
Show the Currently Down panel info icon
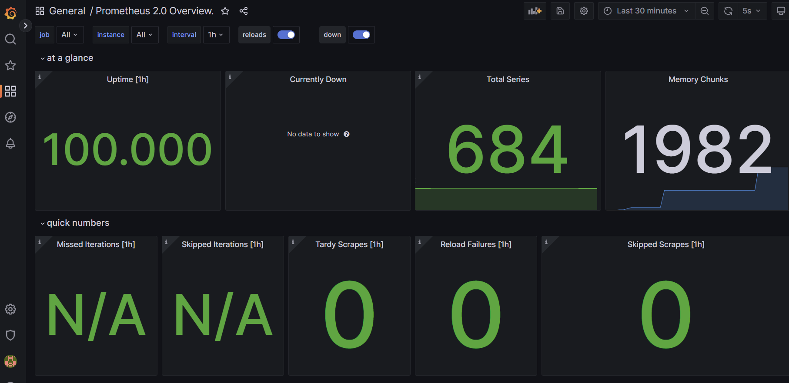click(x=230, y=77)
